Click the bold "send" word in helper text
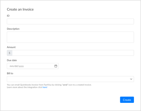The height and width of the screenshot is (111, 141). click(65, 85)
